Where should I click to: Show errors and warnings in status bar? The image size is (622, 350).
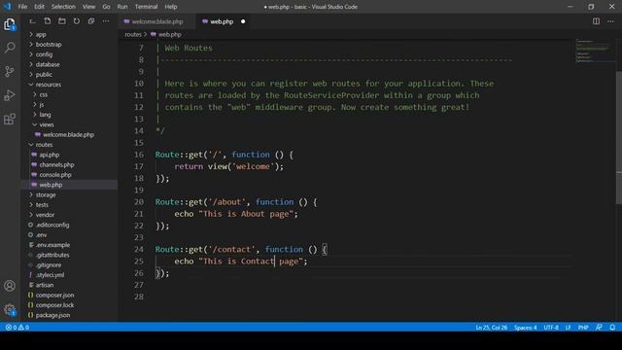(17, 328)
